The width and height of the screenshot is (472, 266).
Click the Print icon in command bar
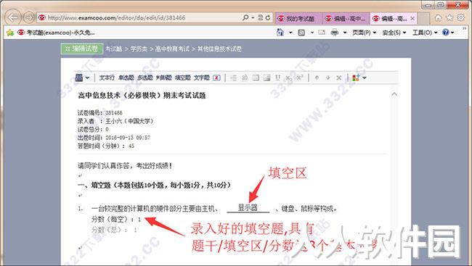click(335, 33)
